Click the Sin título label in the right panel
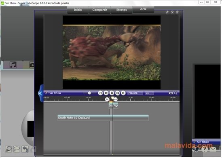Viewport: 222px width, 158px height. click(x=203, y=142)
